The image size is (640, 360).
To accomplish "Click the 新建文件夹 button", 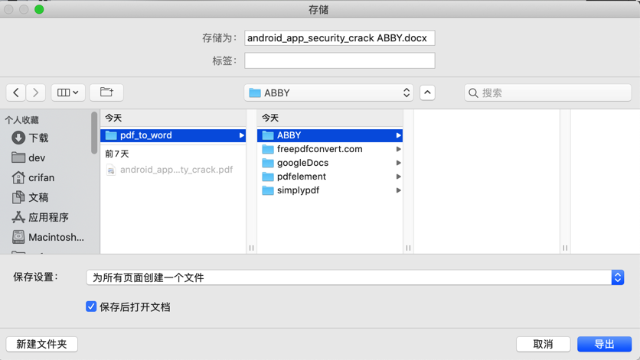I will point(41,344).
